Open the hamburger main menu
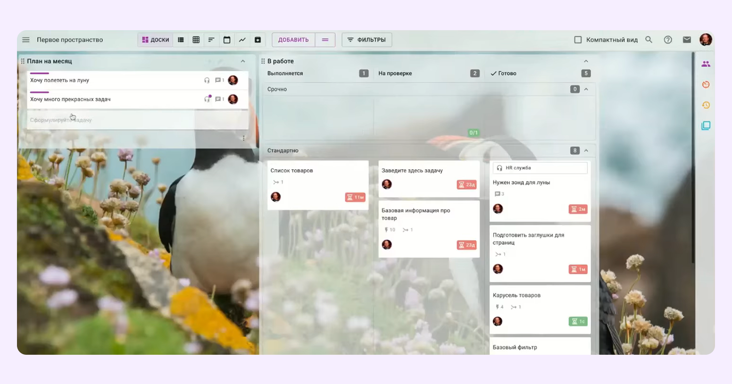This screenshot has height=384, width=732. (x=26, y=40)
